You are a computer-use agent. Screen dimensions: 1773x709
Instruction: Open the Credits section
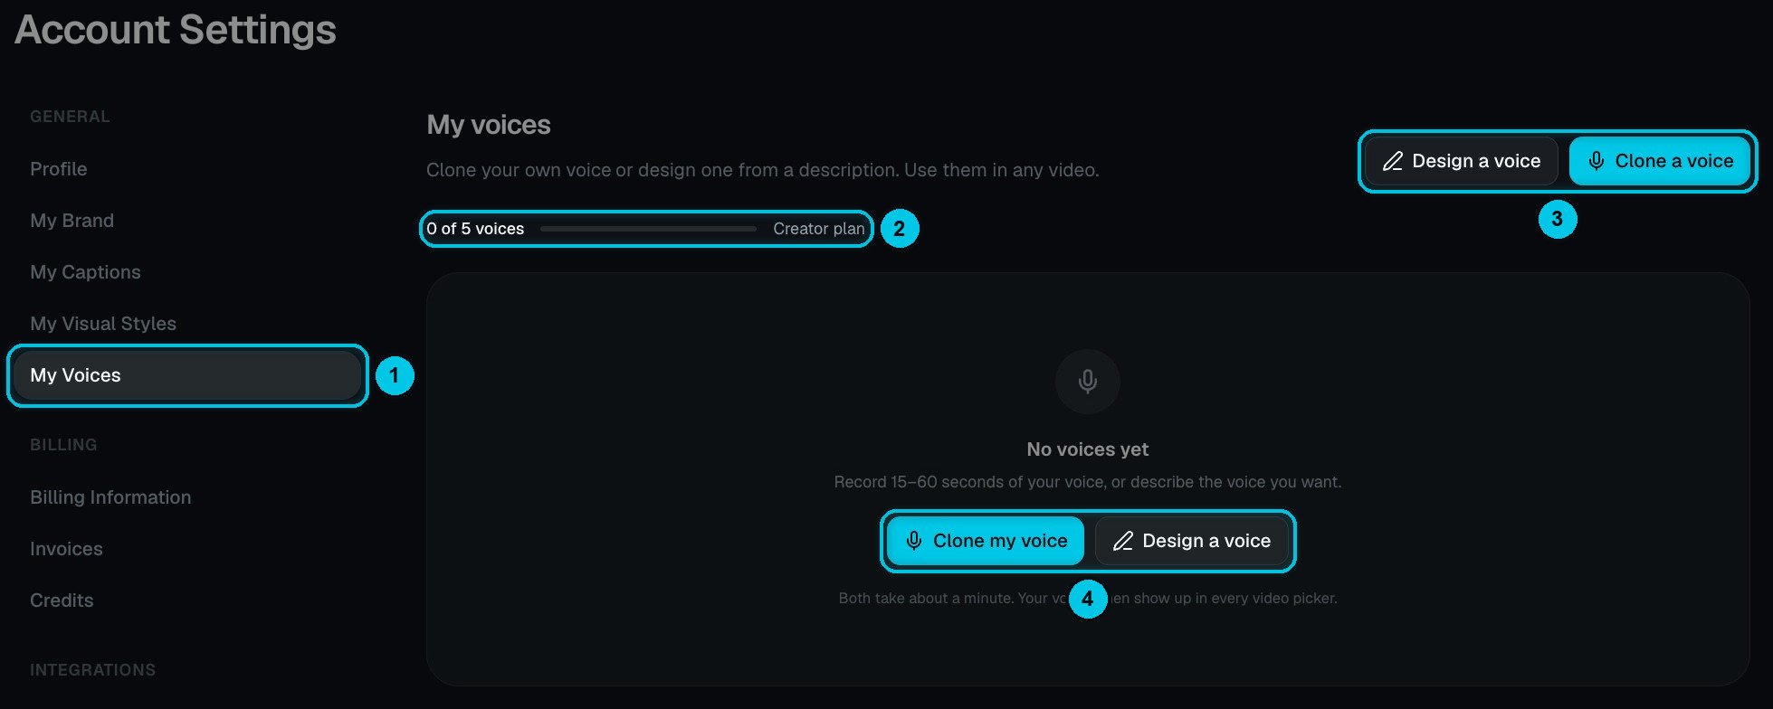pyautogui.click(x=62, y=600)
